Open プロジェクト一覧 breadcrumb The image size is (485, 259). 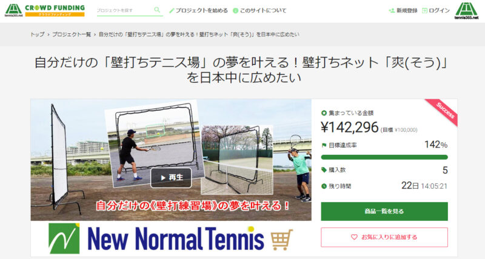(x=72, y=34)
